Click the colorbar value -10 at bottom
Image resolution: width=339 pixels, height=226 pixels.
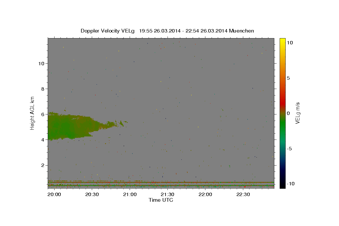coord(290,184)
